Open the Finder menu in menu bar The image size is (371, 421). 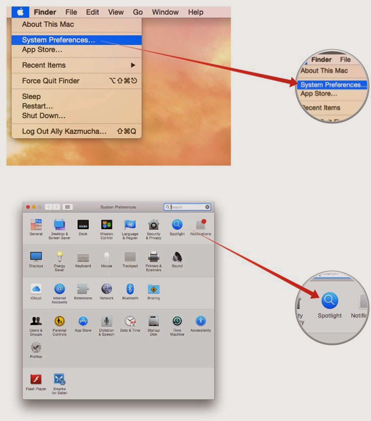[x=45, y=12]
